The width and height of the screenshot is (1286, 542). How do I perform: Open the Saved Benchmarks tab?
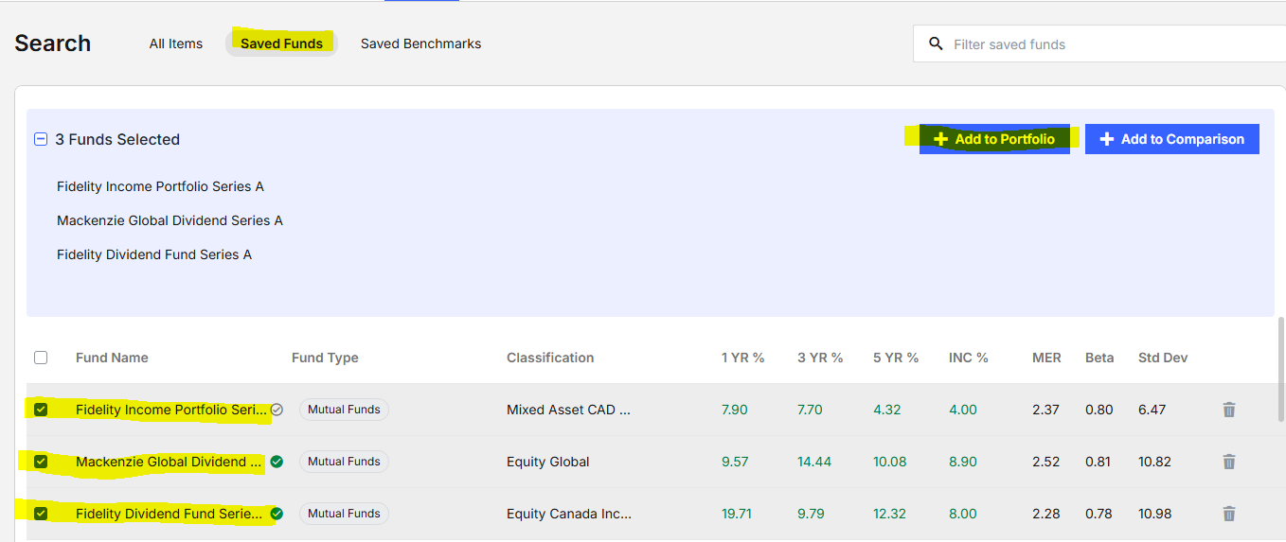(x=420, y=44)
